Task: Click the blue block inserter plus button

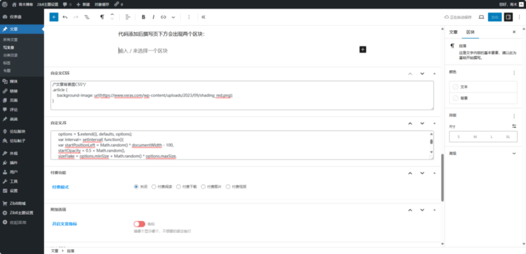Action: [54, 17]
